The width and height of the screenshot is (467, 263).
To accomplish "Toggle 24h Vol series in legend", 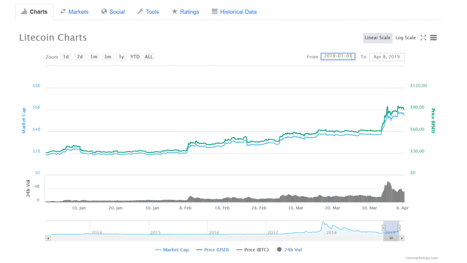I will click(289, 249).
